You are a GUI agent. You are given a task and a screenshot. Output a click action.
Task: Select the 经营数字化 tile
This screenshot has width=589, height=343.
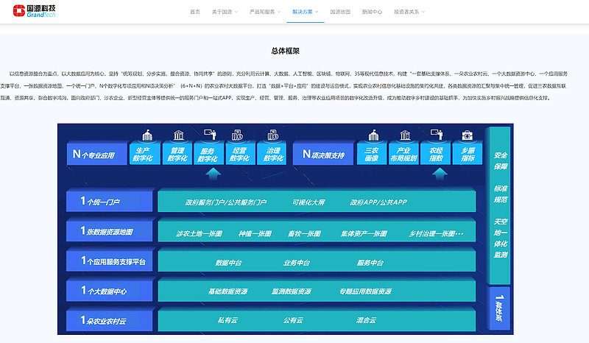point(241,153)
